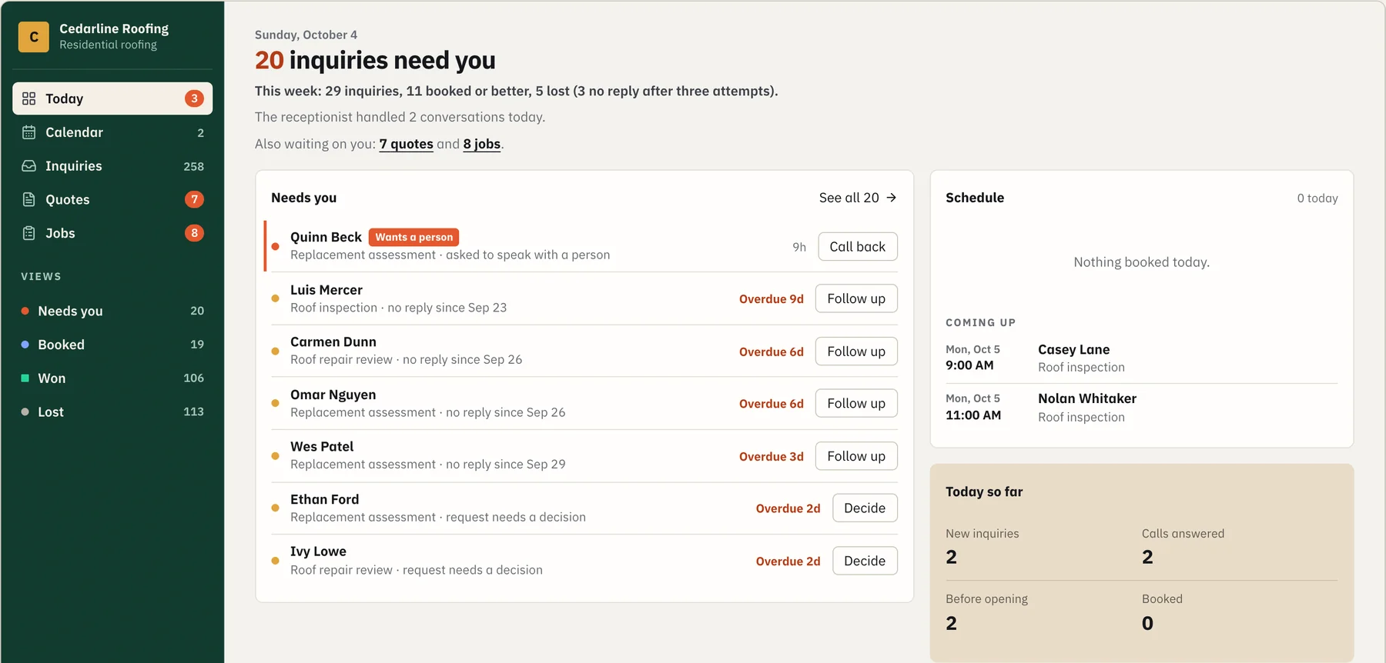Show the Lost view
This screenshot has height=663, width=1386.
pos(112,411)
